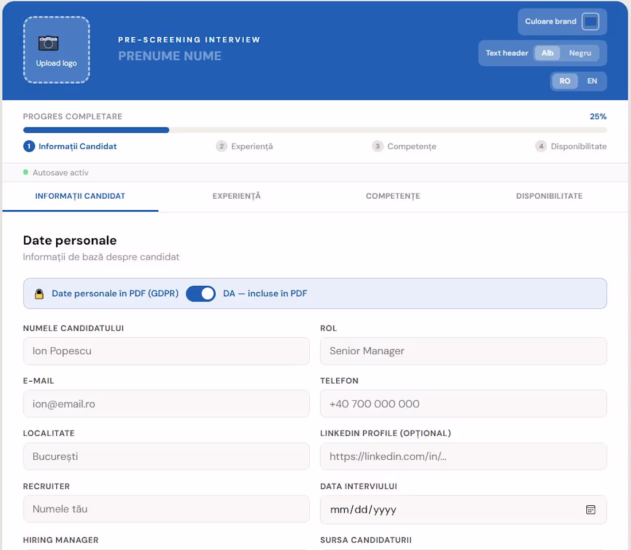Click the Text header label
This screenshot has width=631, height=550.
[x=507, y=53]
